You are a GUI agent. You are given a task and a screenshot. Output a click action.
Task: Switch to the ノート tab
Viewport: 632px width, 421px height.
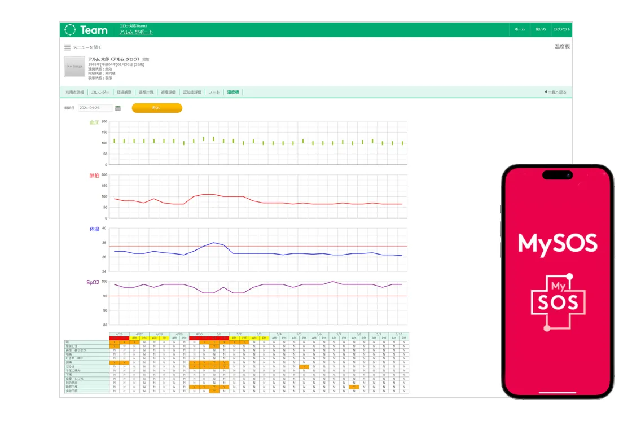coord(214,92)
